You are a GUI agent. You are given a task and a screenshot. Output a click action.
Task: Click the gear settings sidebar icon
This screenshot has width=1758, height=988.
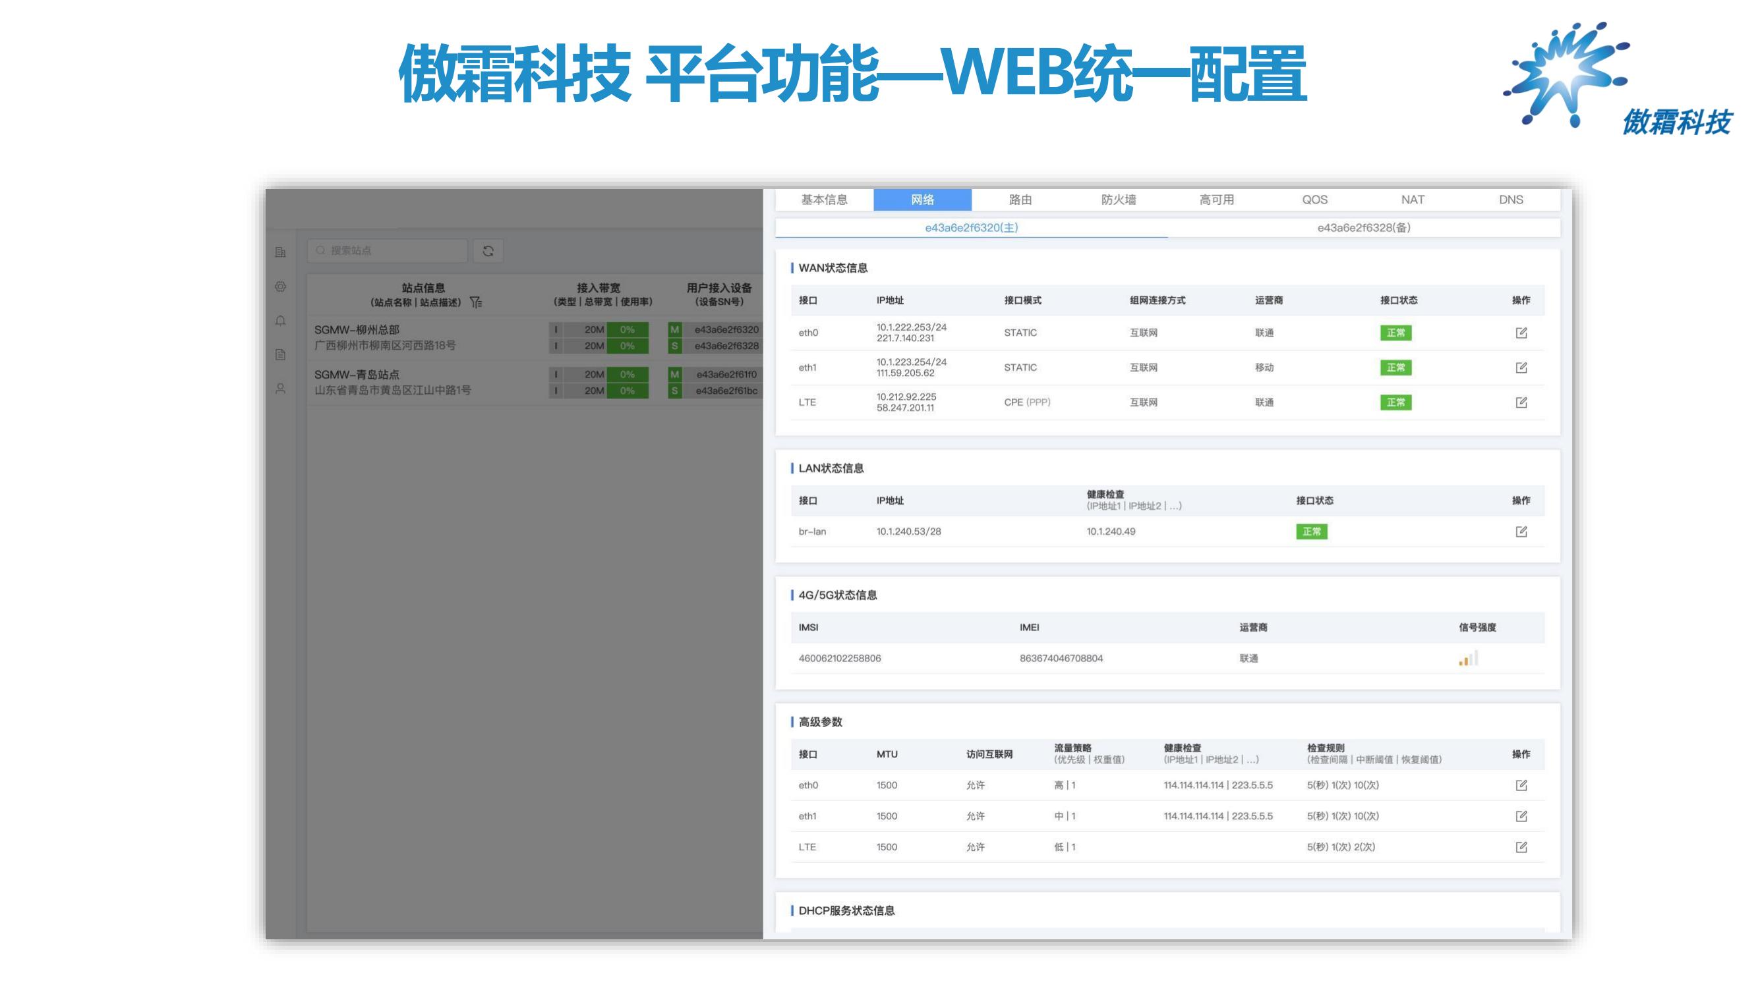tap(281, 287)
